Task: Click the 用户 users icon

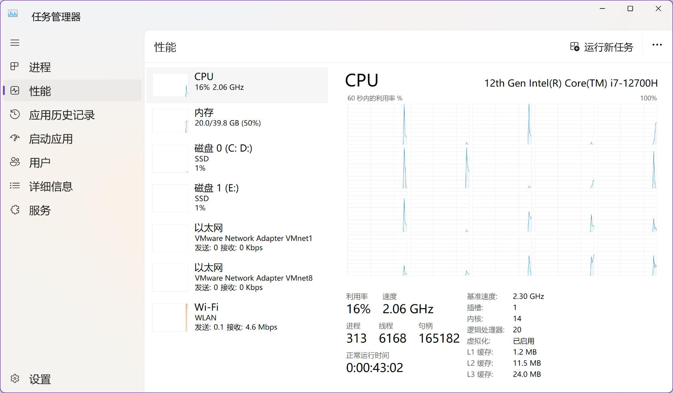Action: 15,162
